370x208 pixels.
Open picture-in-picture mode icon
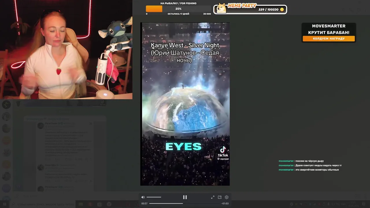tap(220, 197)
